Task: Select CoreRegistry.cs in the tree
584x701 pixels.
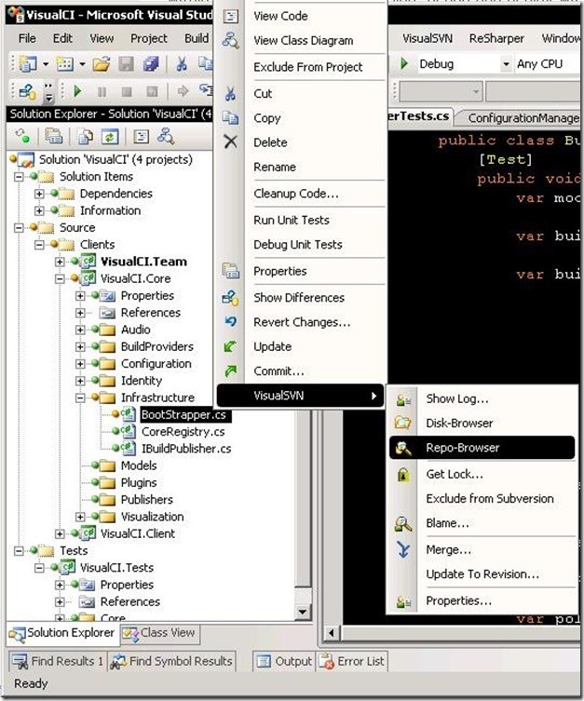Action: click(x=183, y=432)
